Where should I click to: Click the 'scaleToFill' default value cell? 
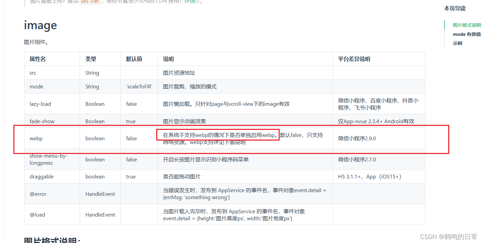point(139,86)
